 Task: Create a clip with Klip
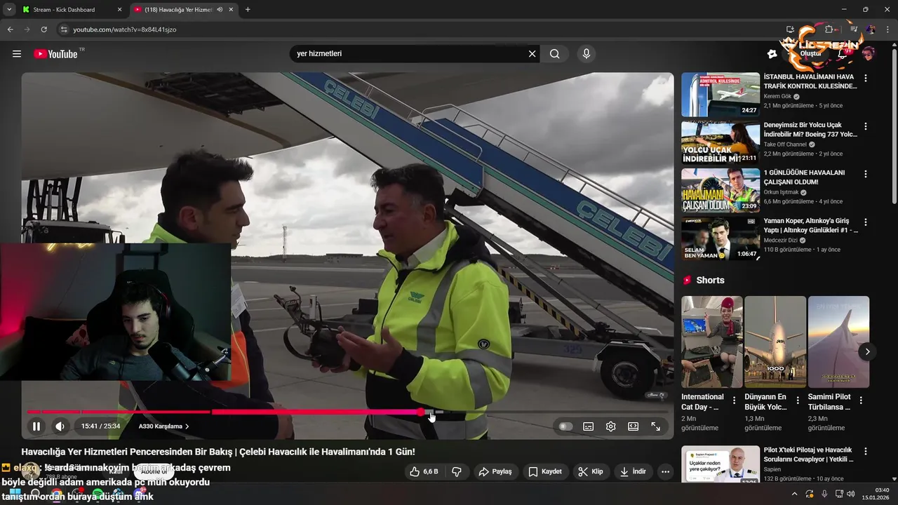(591, 471)
